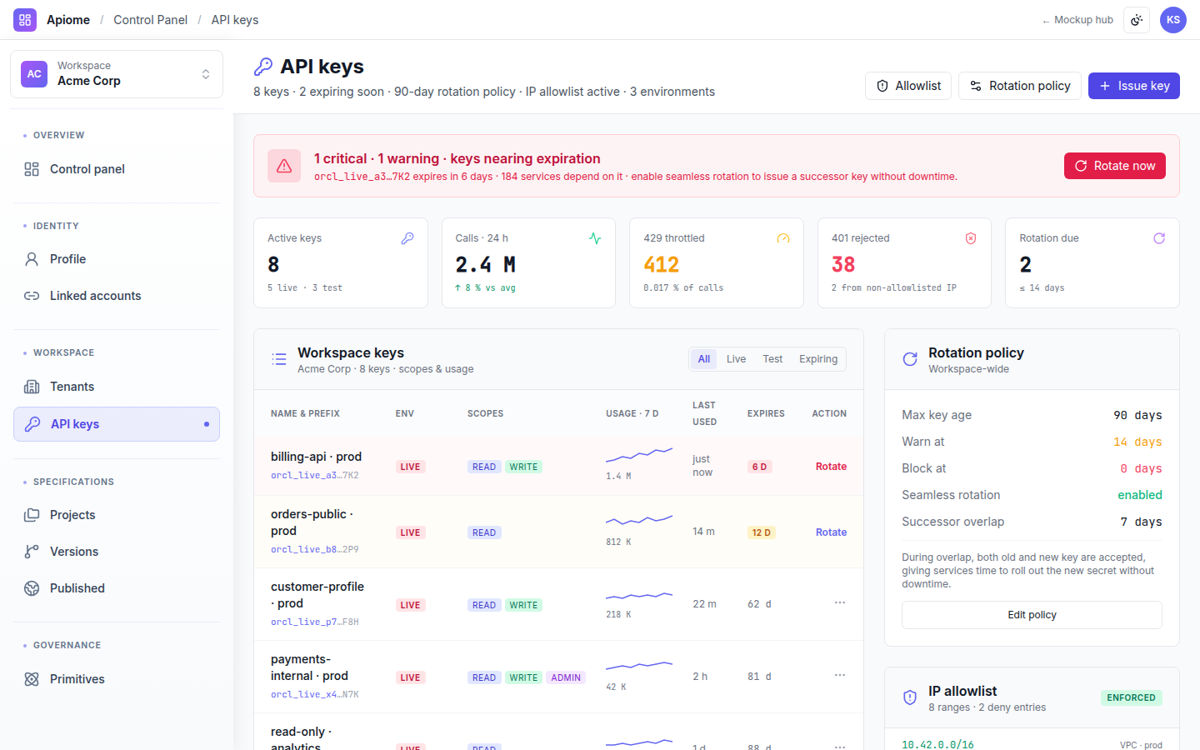Click the Issue key button

click(x=1134, y=86)
